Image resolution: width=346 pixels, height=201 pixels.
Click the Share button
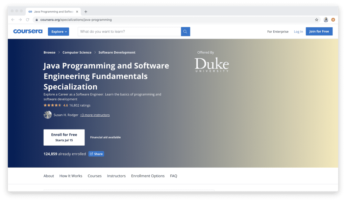[96, 154]
